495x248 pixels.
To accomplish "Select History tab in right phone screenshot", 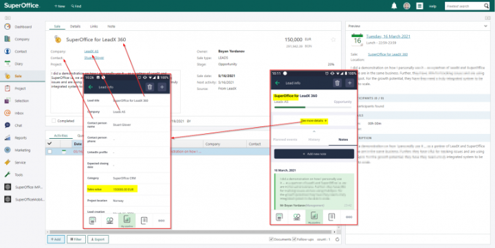I will pos(314,139).
